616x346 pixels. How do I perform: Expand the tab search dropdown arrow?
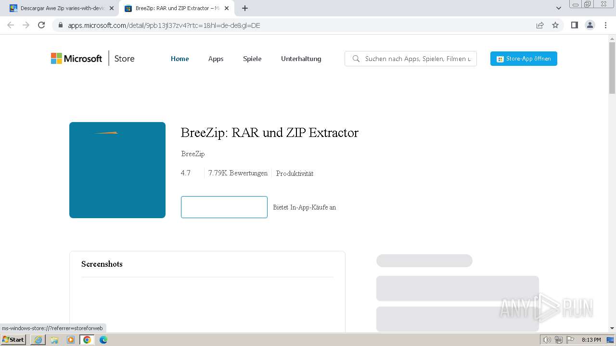click(x=559, y=8)
